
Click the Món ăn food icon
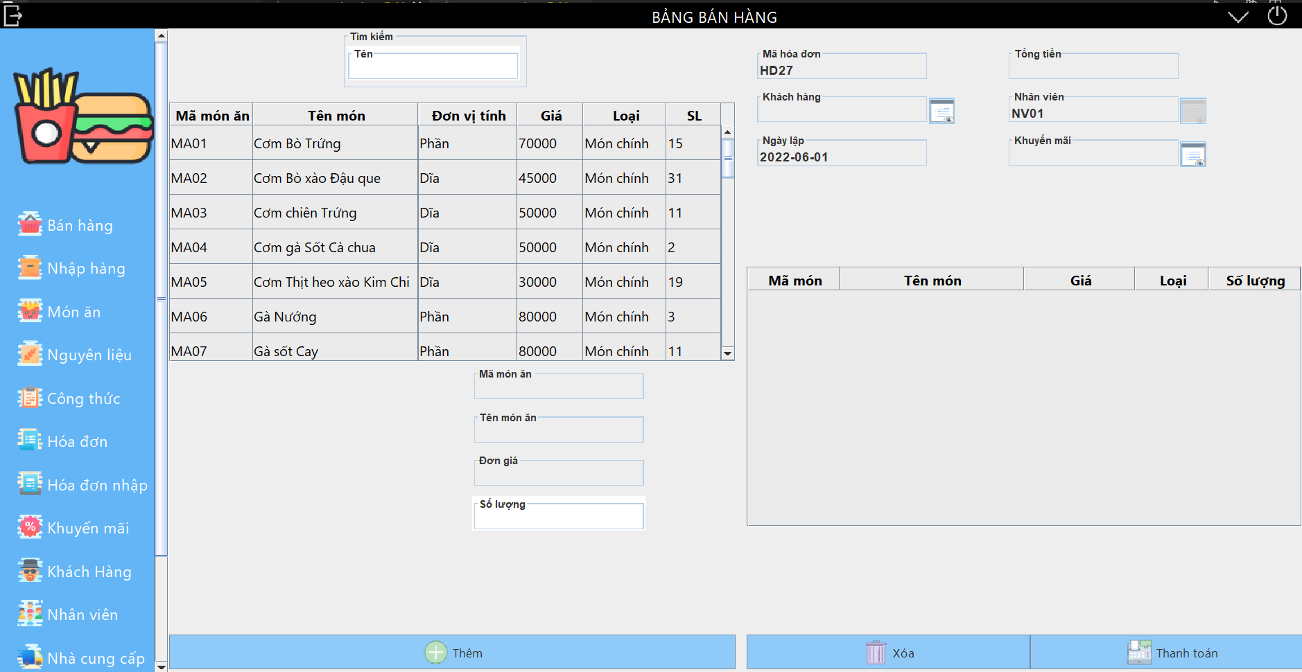[x=29, y=311]
